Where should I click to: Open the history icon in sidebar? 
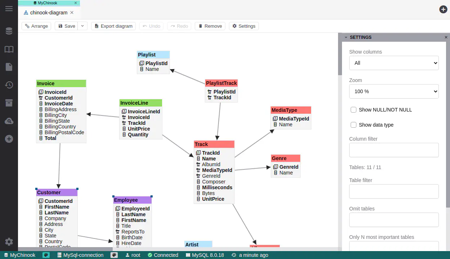point(9,85)
